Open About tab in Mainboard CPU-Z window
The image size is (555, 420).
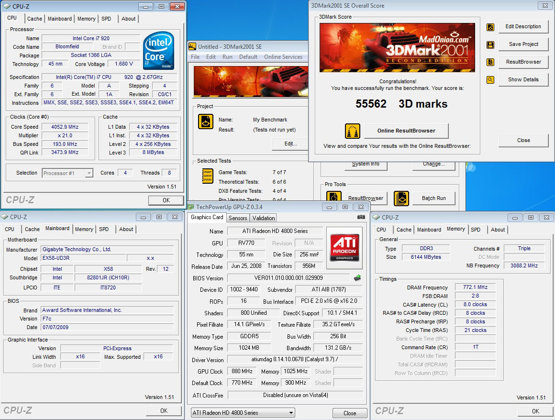tap(126, 229)
